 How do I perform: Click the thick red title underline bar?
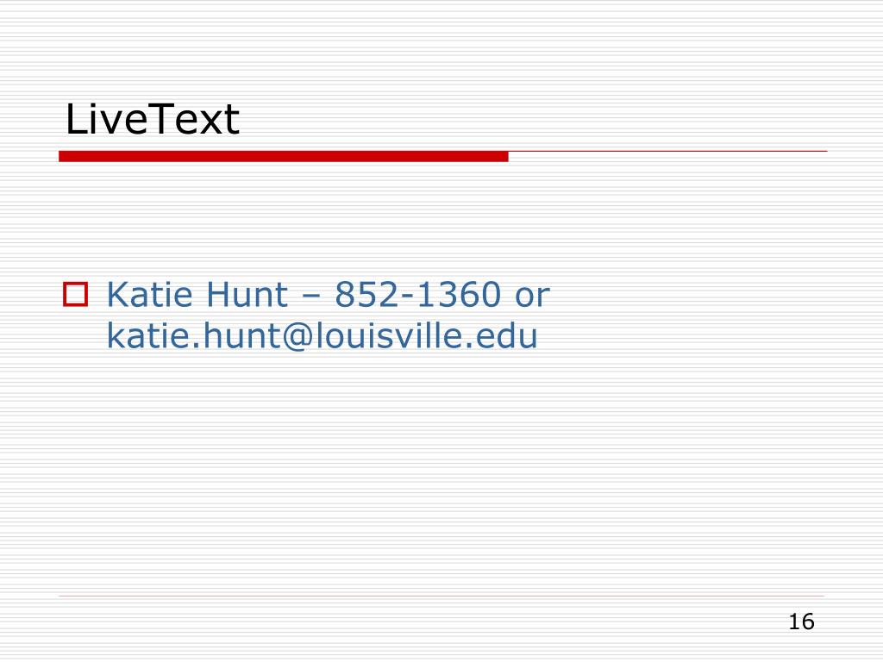click(x=283, y=156)
